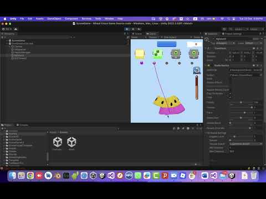Click the Max Distance value field

[x=245, y=151]
